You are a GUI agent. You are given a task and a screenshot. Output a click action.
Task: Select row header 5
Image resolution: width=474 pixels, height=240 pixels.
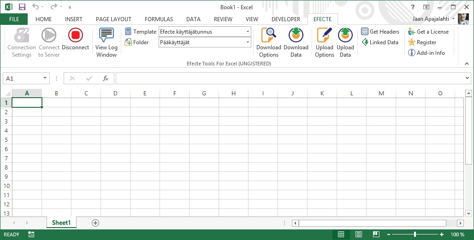(x=6, y=140)
